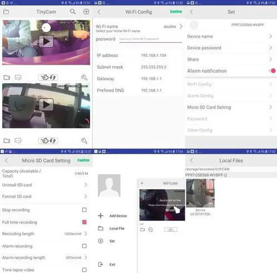Toggle the Alarm notification switch

click(x=272, y=71)
